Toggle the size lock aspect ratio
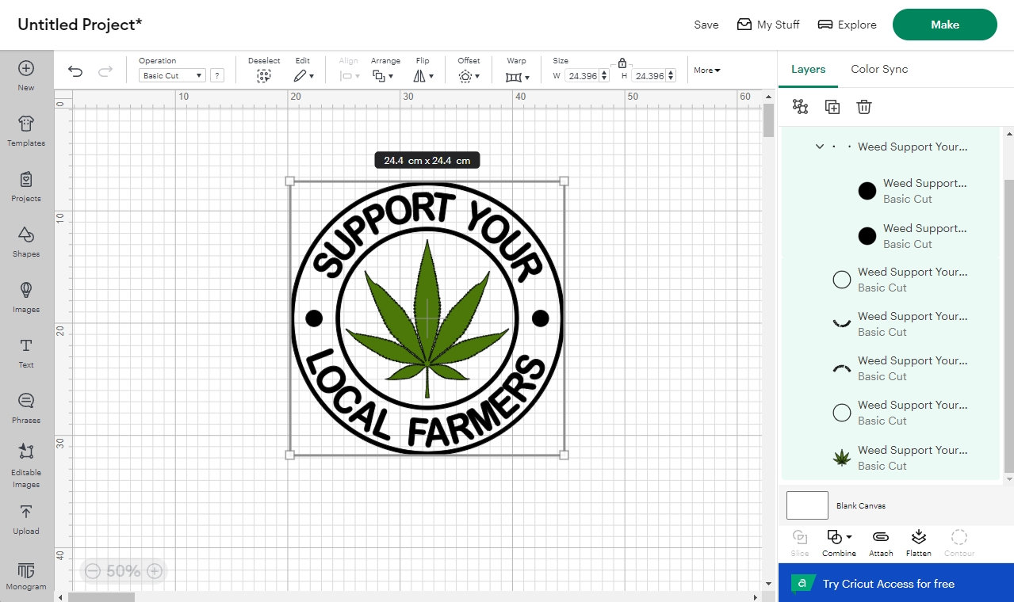The width and height of the screenshot is (1014, 602). pos(622,63)
